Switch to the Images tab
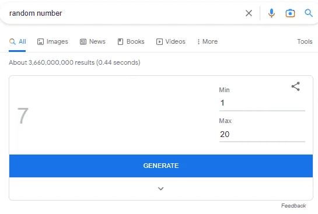Image resolution: width=318 pixels, height=214 pixels. point(53,41)
